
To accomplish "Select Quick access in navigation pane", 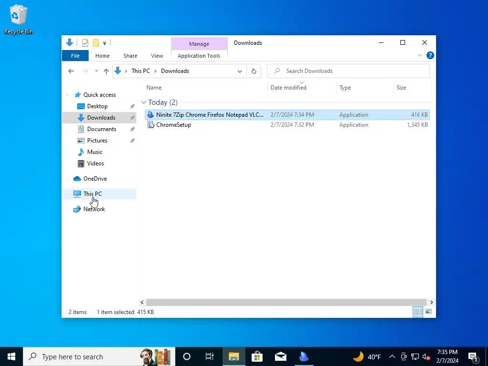I will tap(99, 95).
